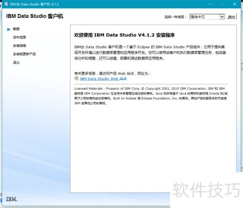The width and height of the screenshot is (243, 208).
Task: Click the title bar application icon
Action: 6,4
